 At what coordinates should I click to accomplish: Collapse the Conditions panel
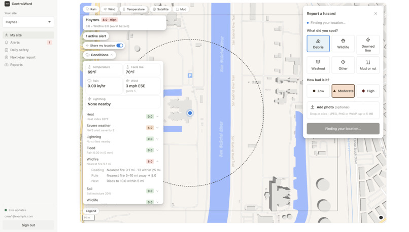tap(99, 55)
